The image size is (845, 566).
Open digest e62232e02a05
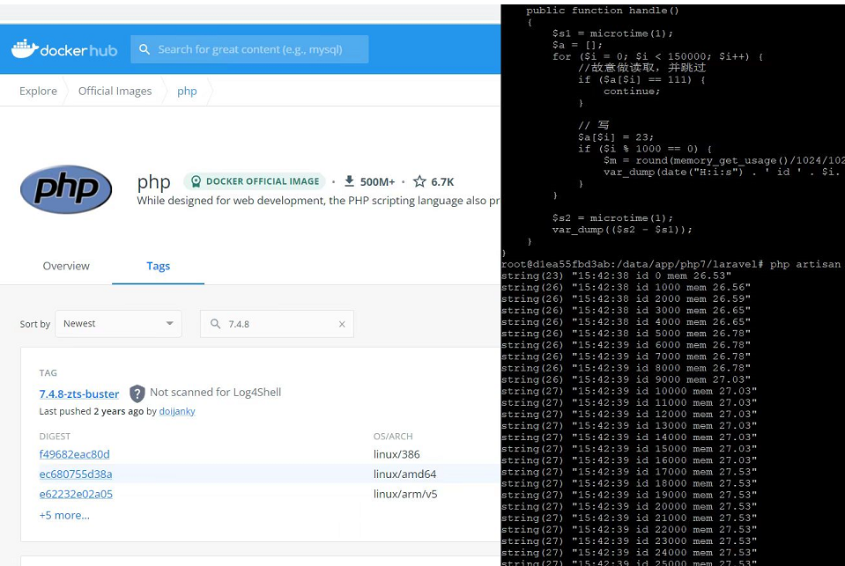coord(76,495)
